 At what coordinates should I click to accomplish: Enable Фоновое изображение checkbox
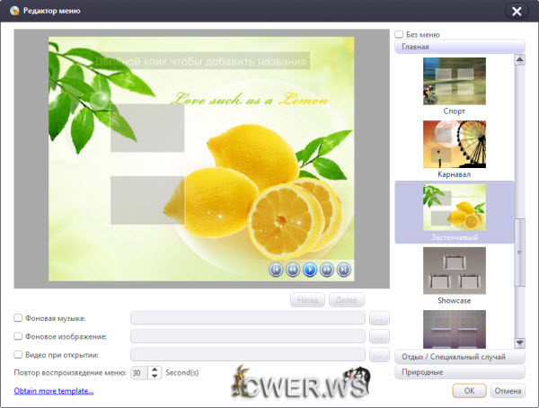click(18, 336)
